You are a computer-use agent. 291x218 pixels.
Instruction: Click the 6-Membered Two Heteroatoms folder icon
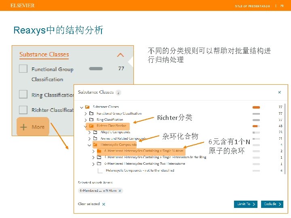(99, 163)
